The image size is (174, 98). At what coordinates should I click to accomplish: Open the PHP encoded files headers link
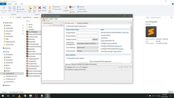121,49
